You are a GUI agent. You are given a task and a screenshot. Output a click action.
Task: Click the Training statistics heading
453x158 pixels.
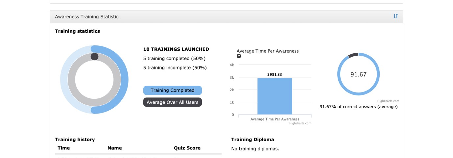pyautogui.click(x=78, y=31)
